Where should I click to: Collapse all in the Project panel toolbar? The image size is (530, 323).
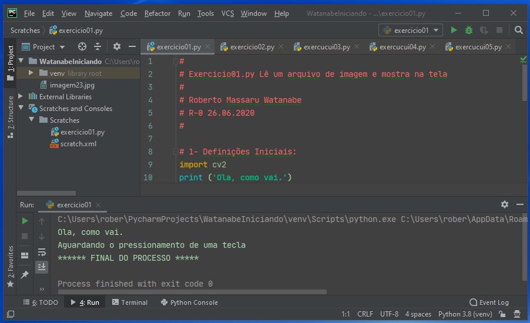pyautogui.click(x=98, y=47)
